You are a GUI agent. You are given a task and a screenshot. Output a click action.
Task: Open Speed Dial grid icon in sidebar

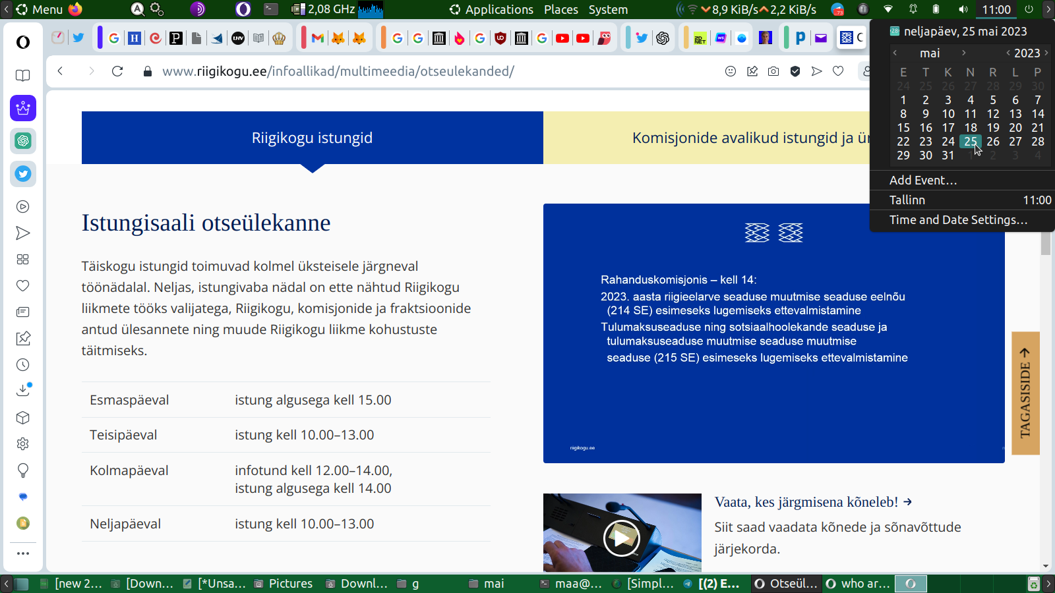(23, 260)
